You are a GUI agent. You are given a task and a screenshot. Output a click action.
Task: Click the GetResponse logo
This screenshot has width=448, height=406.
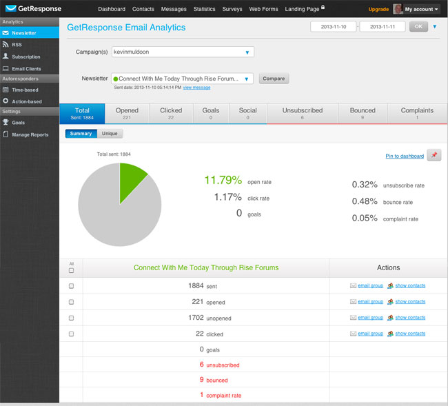(33, 8)
